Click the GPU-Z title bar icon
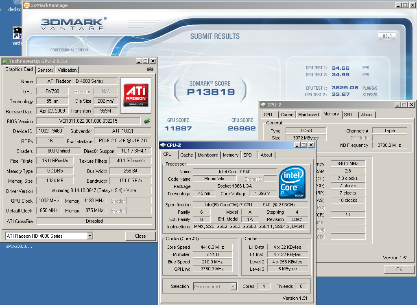The width and height of the screenshot is (417, 305). pyautogui.click(x=5, y=61)
